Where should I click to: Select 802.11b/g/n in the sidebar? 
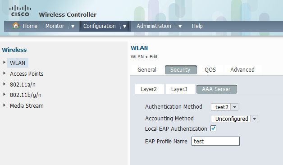[25, 95]
